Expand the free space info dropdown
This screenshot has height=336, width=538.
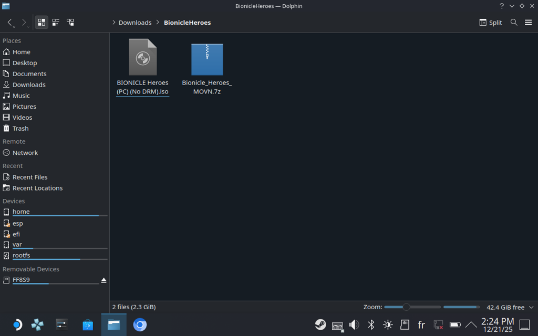point(531,307)
